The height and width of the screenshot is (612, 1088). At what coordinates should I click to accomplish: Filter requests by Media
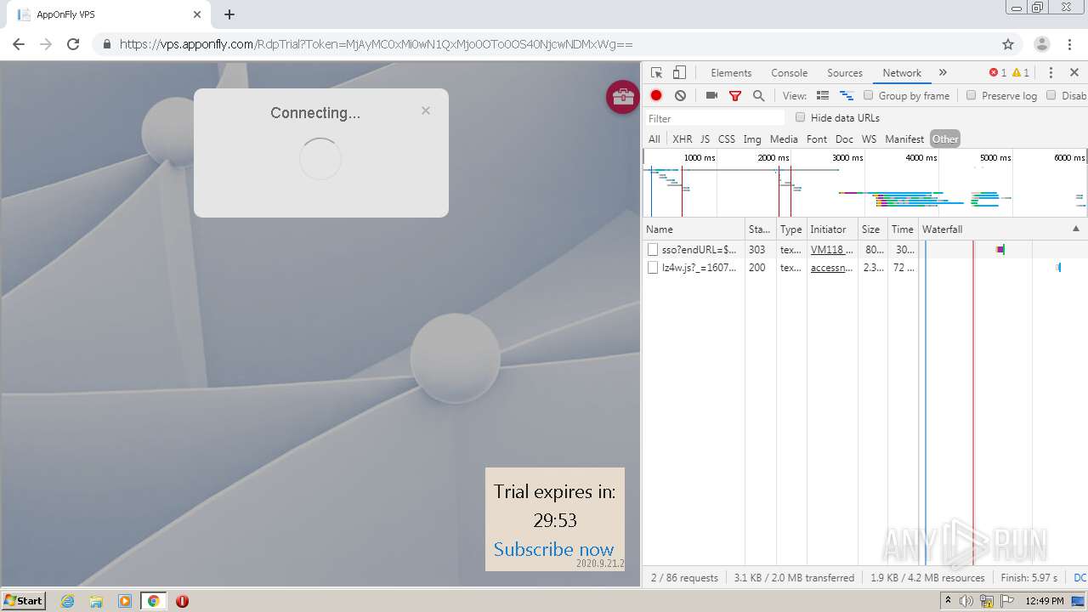coord(784,139)
